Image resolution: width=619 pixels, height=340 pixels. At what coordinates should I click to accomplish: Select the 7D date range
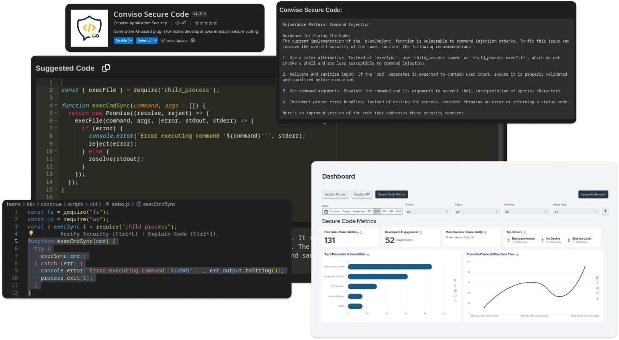(369, 211)
